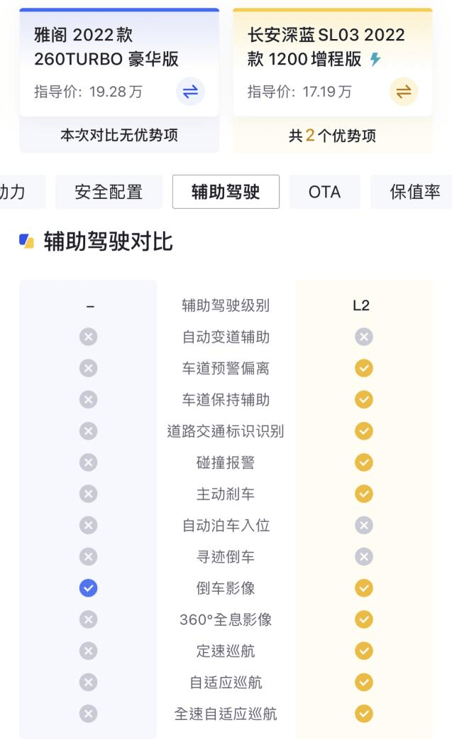Toggle the 碰撞报警 check for 长安深蓝
The image size is (452, 743).
[363, 462]
